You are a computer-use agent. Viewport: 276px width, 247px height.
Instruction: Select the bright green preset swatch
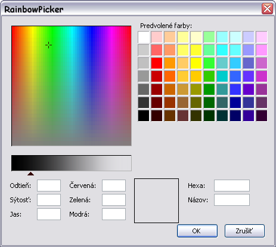click(209, 63)
